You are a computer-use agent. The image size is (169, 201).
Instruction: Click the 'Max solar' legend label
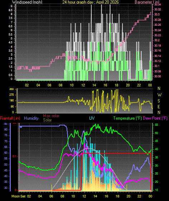[51, 116]
